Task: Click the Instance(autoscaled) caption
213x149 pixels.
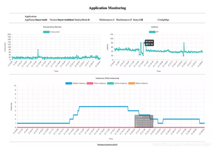Action: click(107, 145)
